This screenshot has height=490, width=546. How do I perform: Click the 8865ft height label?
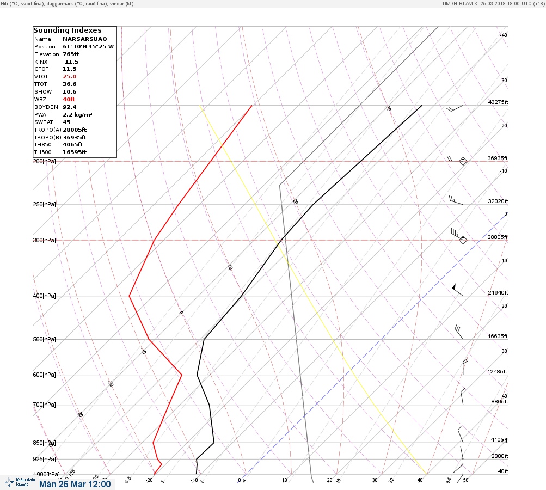click(x=500, y=402)
